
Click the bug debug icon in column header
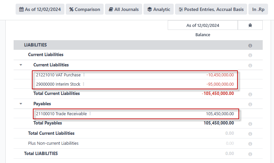(x=250, y=25)
